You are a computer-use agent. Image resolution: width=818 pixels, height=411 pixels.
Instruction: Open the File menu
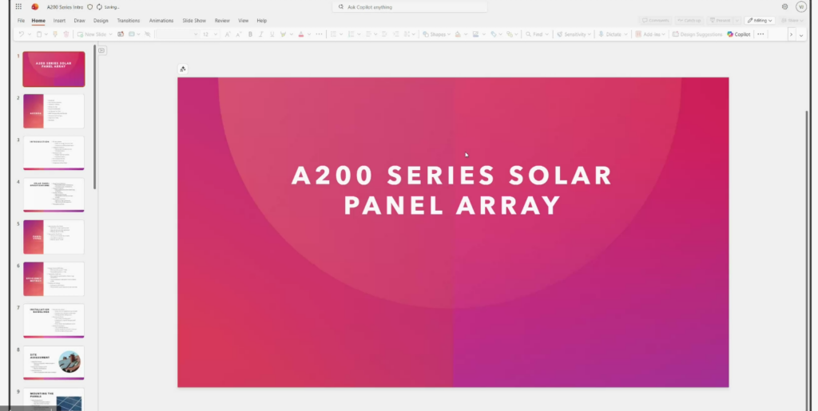[x=21, y=20]
